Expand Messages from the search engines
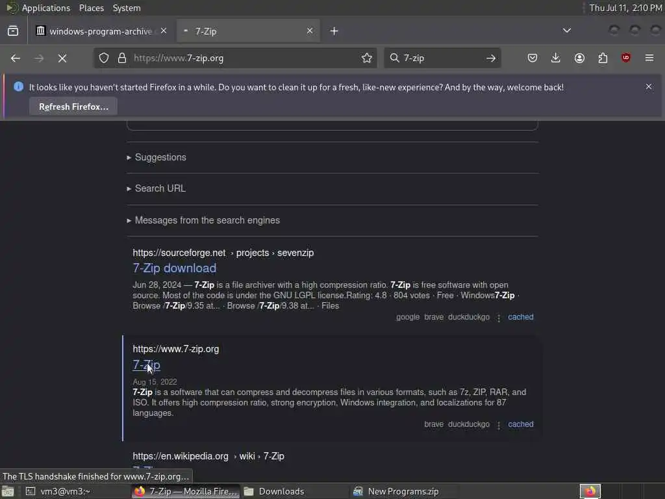Screen dimensions: 665x499 point(207,220)
